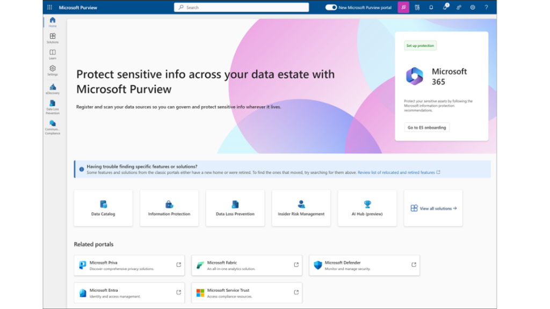This screenshot has height=309, width=550.
Task: Open the Microsoft Fabric portal card
Action: [247, 265]
